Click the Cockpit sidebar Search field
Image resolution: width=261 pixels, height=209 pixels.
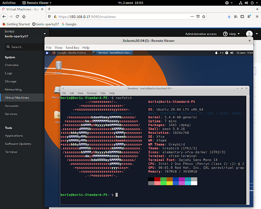pyautogui.click(x=24, y=47)
